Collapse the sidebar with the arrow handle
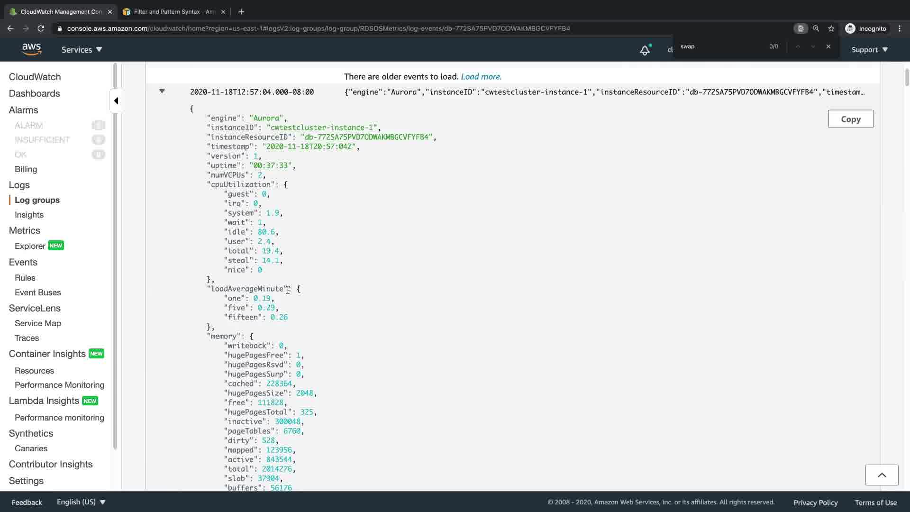Viewport: 910px width, 512px height. [x=116, y=101]
